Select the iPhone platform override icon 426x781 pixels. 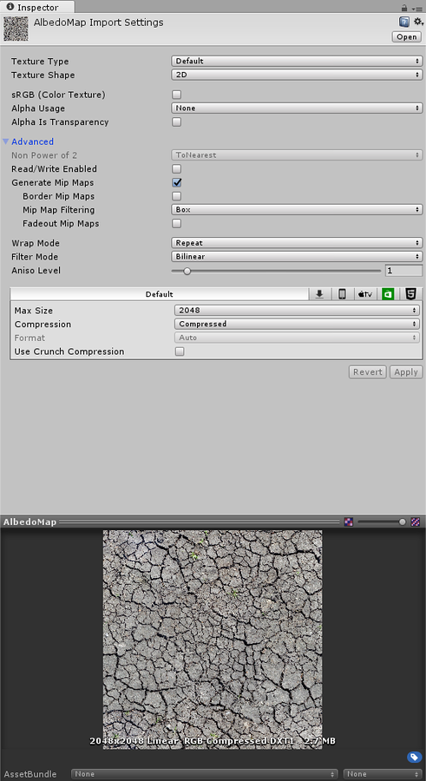coord(343,294)
